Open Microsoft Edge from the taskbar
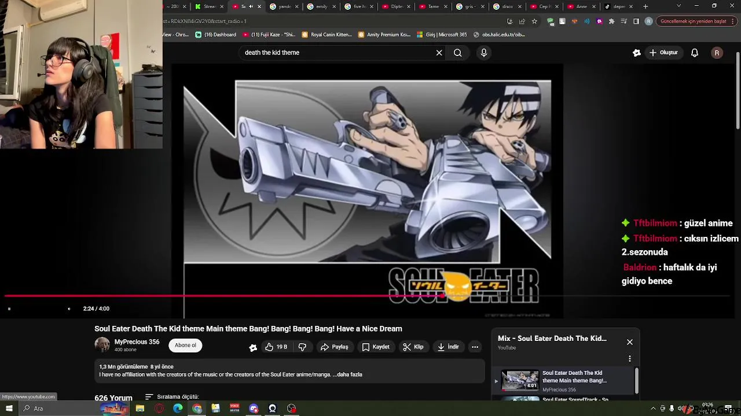The image size is (741, 416). pos(178,408)
